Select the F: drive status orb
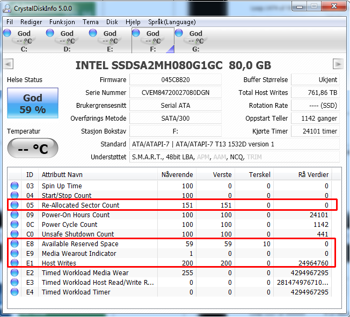 click(x=136, y=33)
